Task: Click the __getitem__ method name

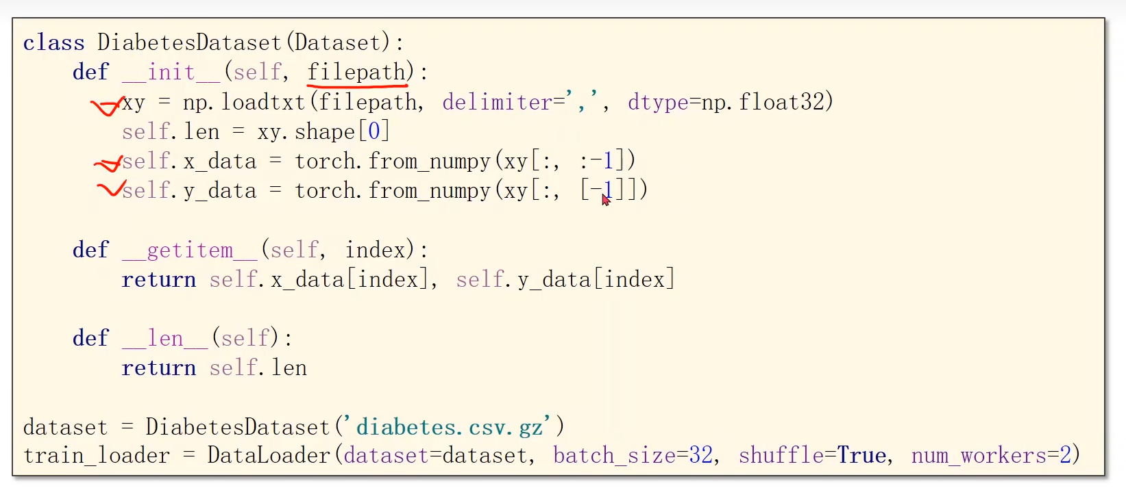Action: tap(190, 251)
